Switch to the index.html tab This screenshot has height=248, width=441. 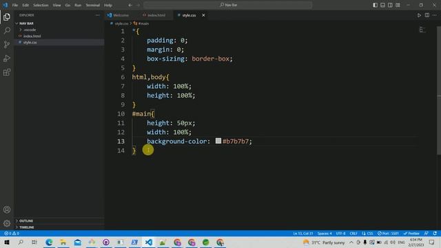[154, 15]
